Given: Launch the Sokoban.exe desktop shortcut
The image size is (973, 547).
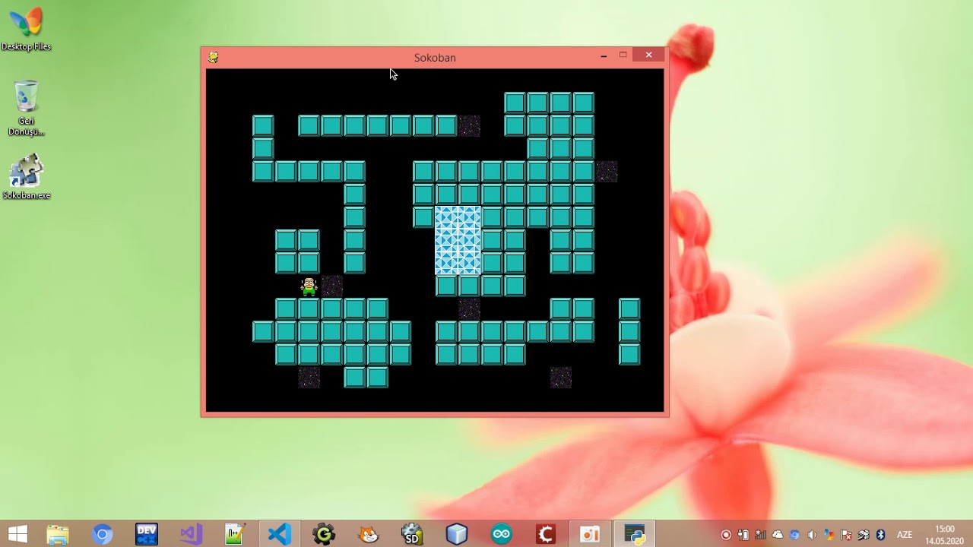Looking at the screenshot, I should click(26, 176).
